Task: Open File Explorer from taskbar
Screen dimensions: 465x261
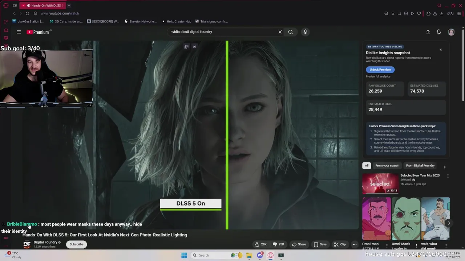Action: pyautogui.click(x=249, y=255)
